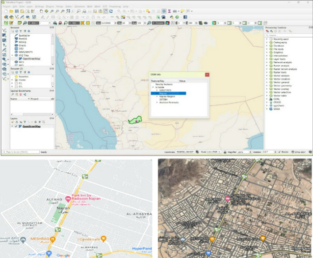The width and height of the screenshot is (313, 258).
Task: Open project using the yellow folder icon
Action: (x=11, y=11)
